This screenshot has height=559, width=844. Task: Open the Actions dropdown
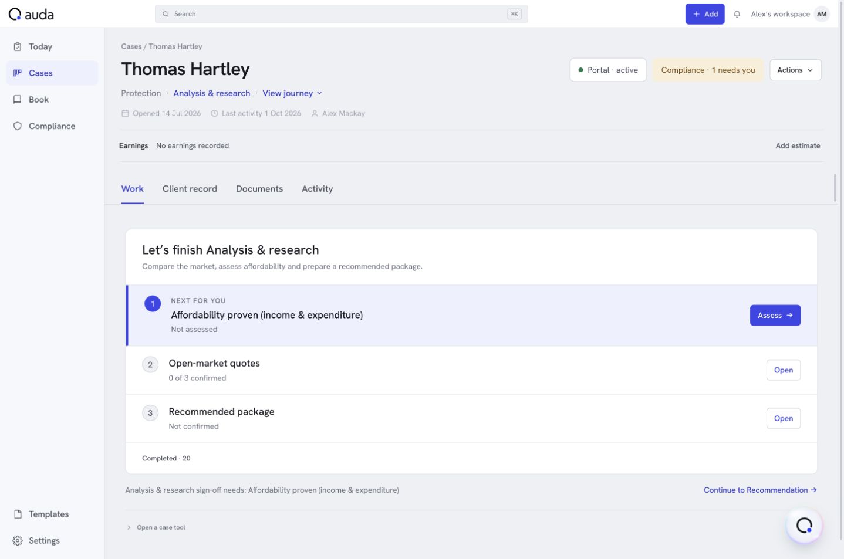[795, 70]
